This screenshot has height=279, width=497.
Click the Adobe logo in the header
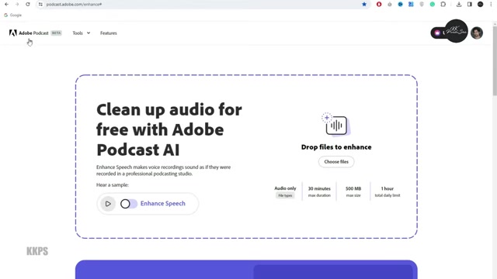click(12, 33)
